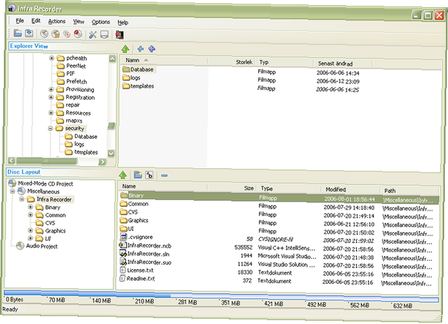
Task: Sort by the Senast ändrad column
Action: coord(342,64)
